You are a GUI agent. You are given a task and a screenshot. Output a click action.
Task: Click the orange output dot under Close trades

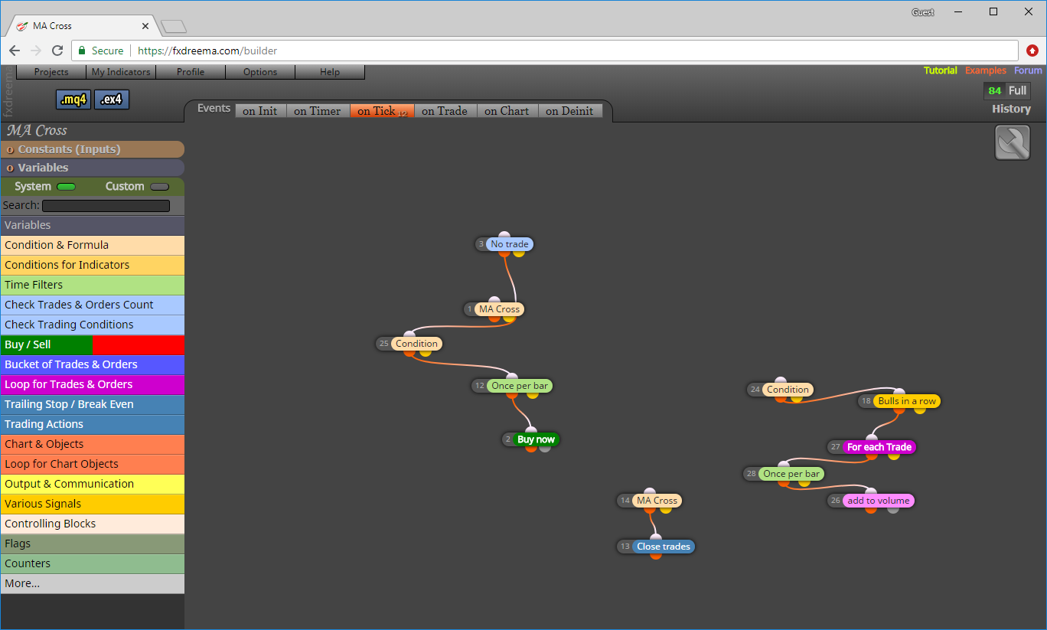click(656, 555)
